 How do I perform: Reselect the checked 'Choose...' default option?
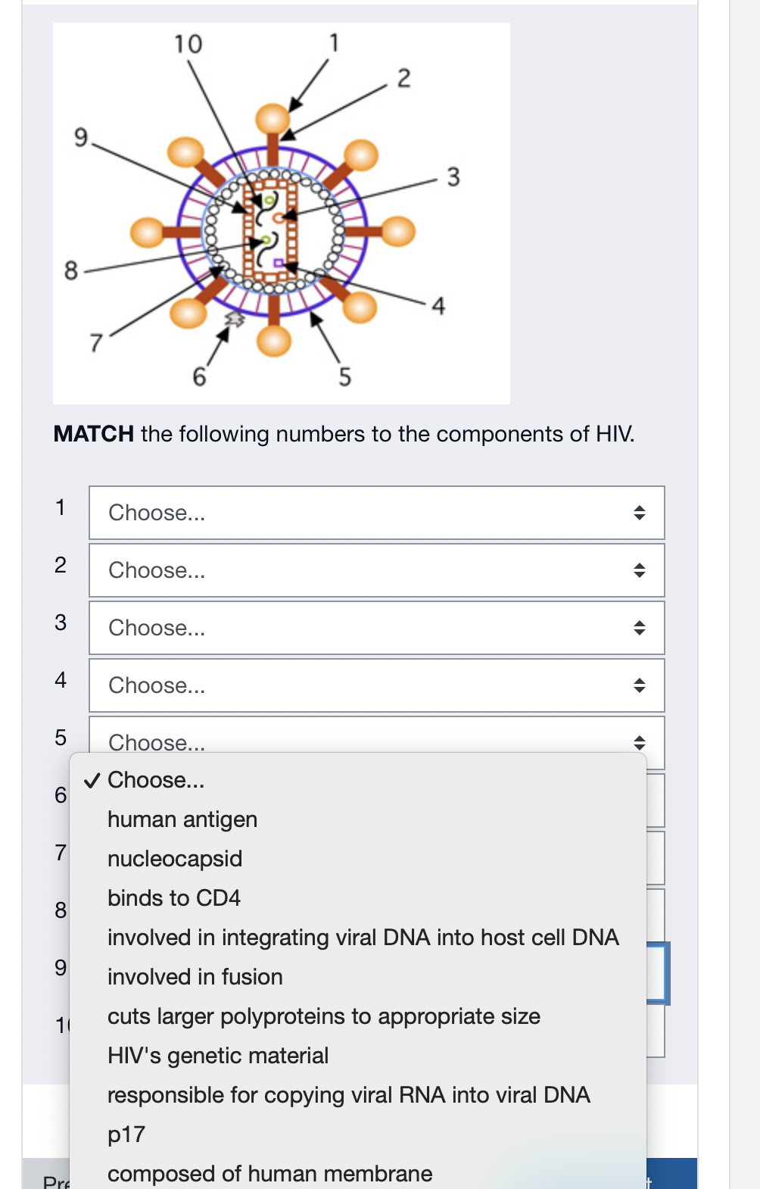click(x=155, y=780)
